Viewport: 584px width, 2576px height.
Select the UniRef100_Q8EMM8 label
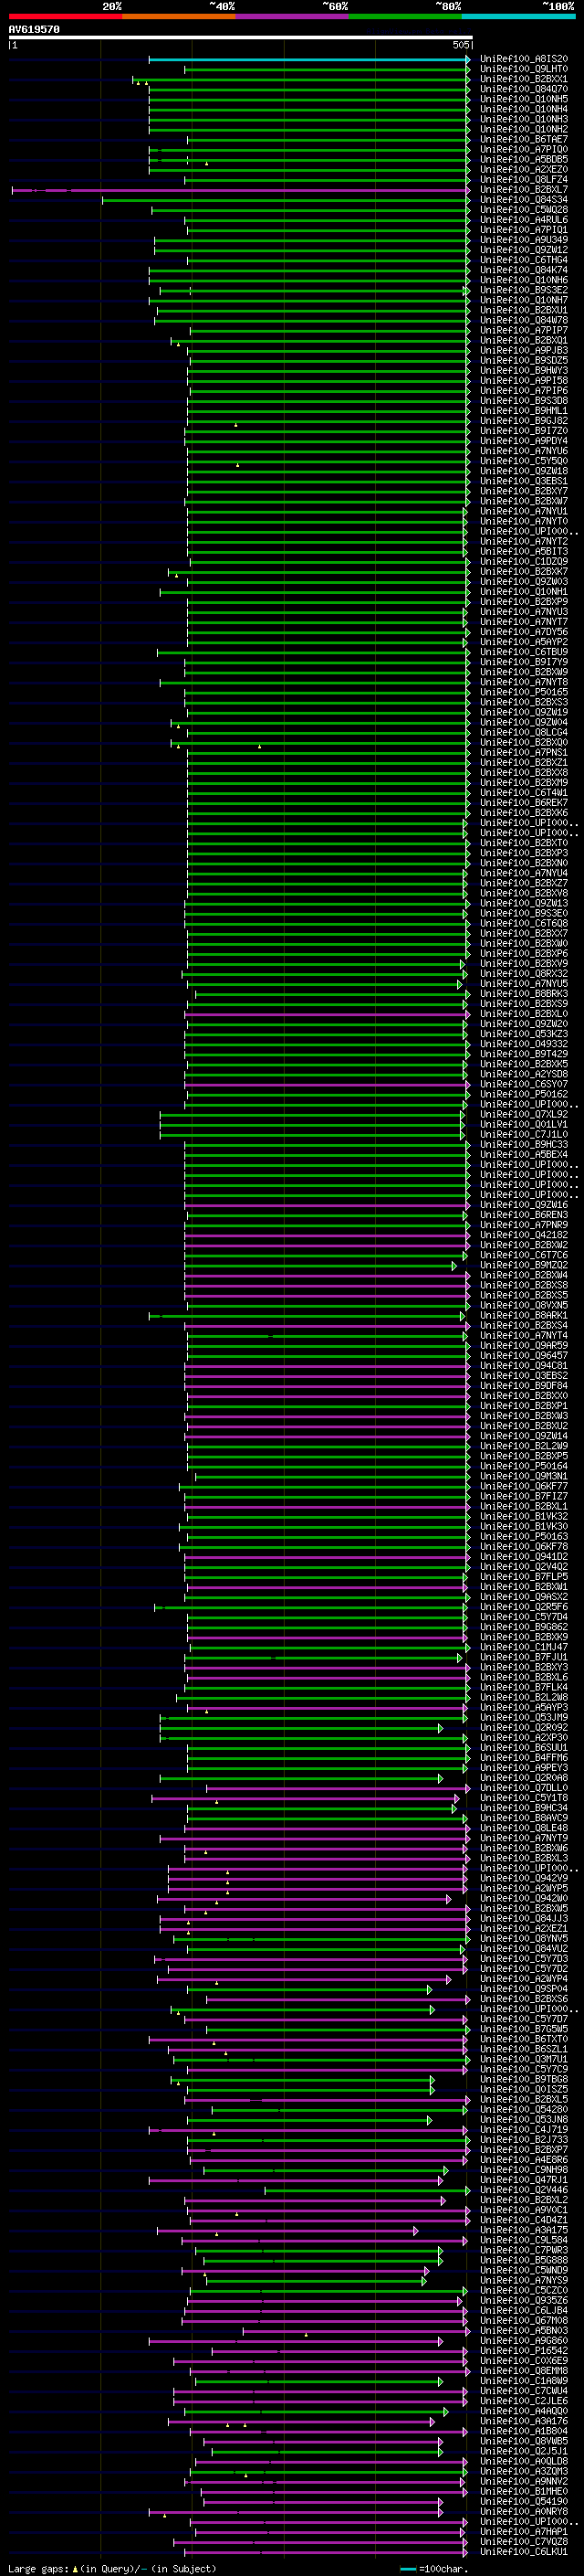524,2370
